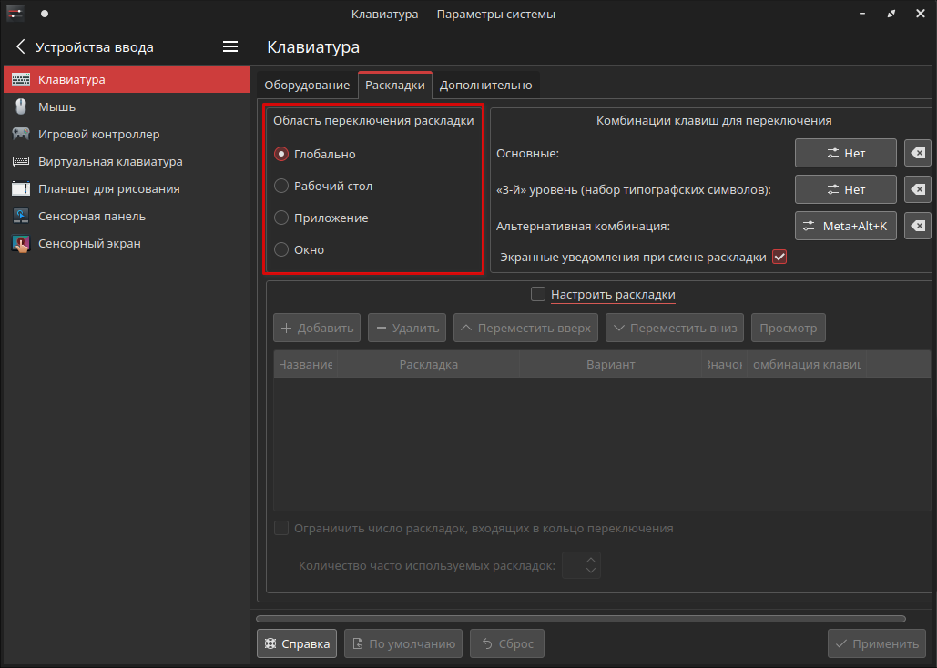
Task: Click the virtual keyboard icon
Action: pyautogui.click(x=21, y=161)
